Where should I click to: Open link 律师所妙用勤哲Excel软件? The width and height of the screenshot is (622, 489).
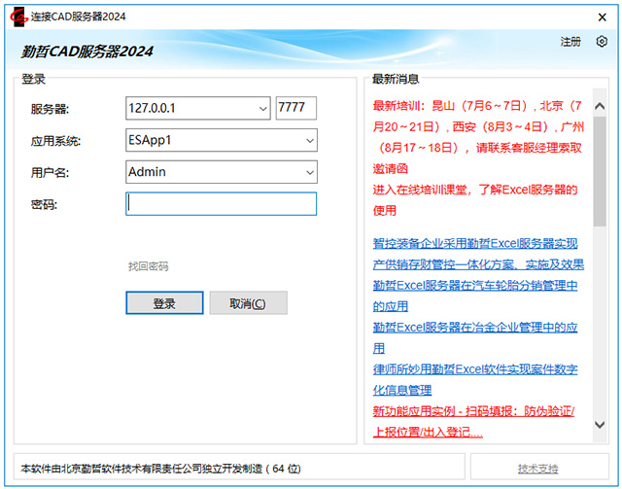pyautogui.click(x=475, y=380)
